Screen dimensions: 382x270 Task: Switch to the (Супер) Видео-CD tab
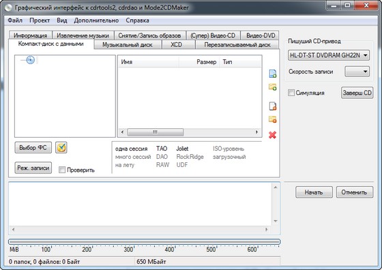pyautogui.click(x=213, y=35)
